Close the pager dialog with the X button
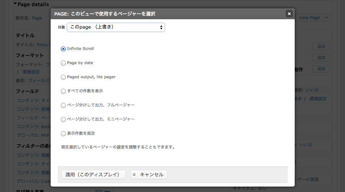The width and height of the screenshot is (345, 192). tap(289, 14)
